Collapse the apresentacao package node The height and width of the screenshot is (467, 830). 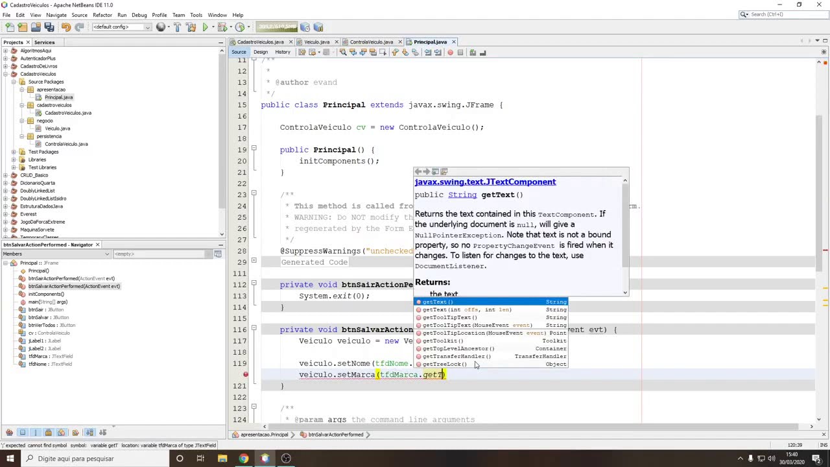pyautogui.click(x=21, y=90)
